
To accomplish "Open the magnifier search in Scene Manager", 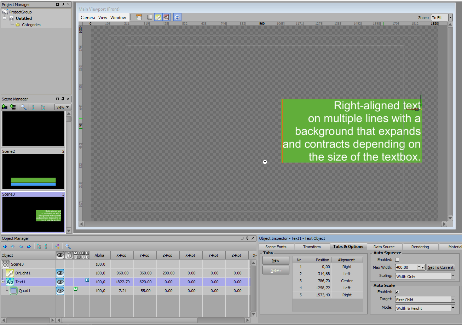I will 24,107.
